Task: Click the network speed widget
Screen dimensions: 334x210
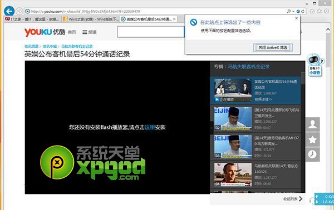Action: pyautogui.click(x=324, y=199)
